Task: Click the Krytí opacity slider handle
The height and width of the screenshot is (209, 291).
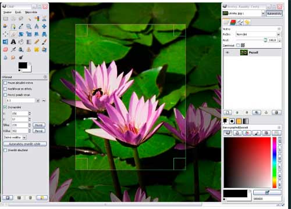Action: pyautogui.click(x=265, y=40)
